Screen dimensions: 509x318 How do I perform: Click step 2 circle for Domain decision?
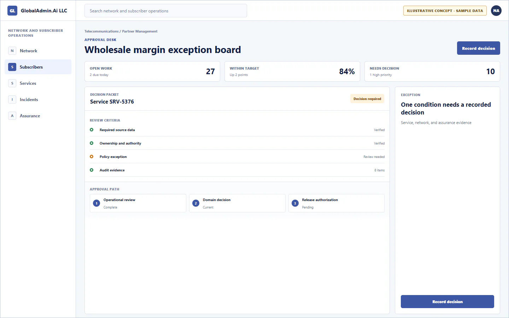196,203
